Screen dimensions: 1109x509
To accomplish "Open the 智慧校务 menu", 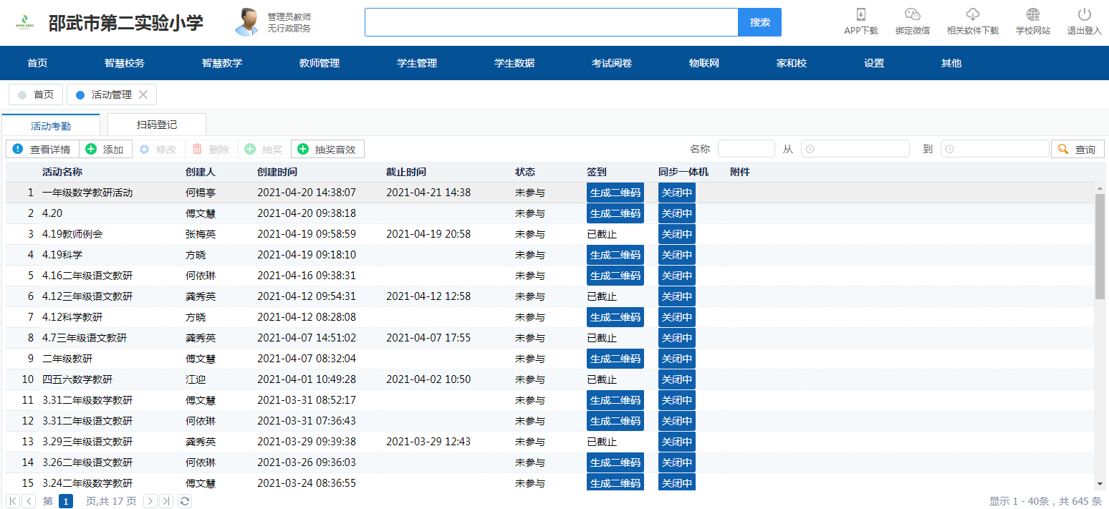I will tap(125, 63).
